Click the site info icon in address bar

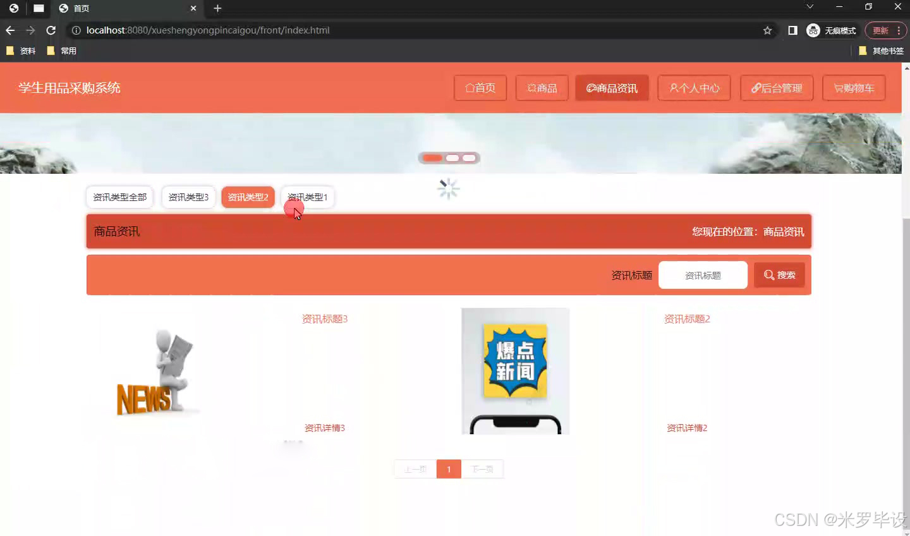tap(76, 30)
